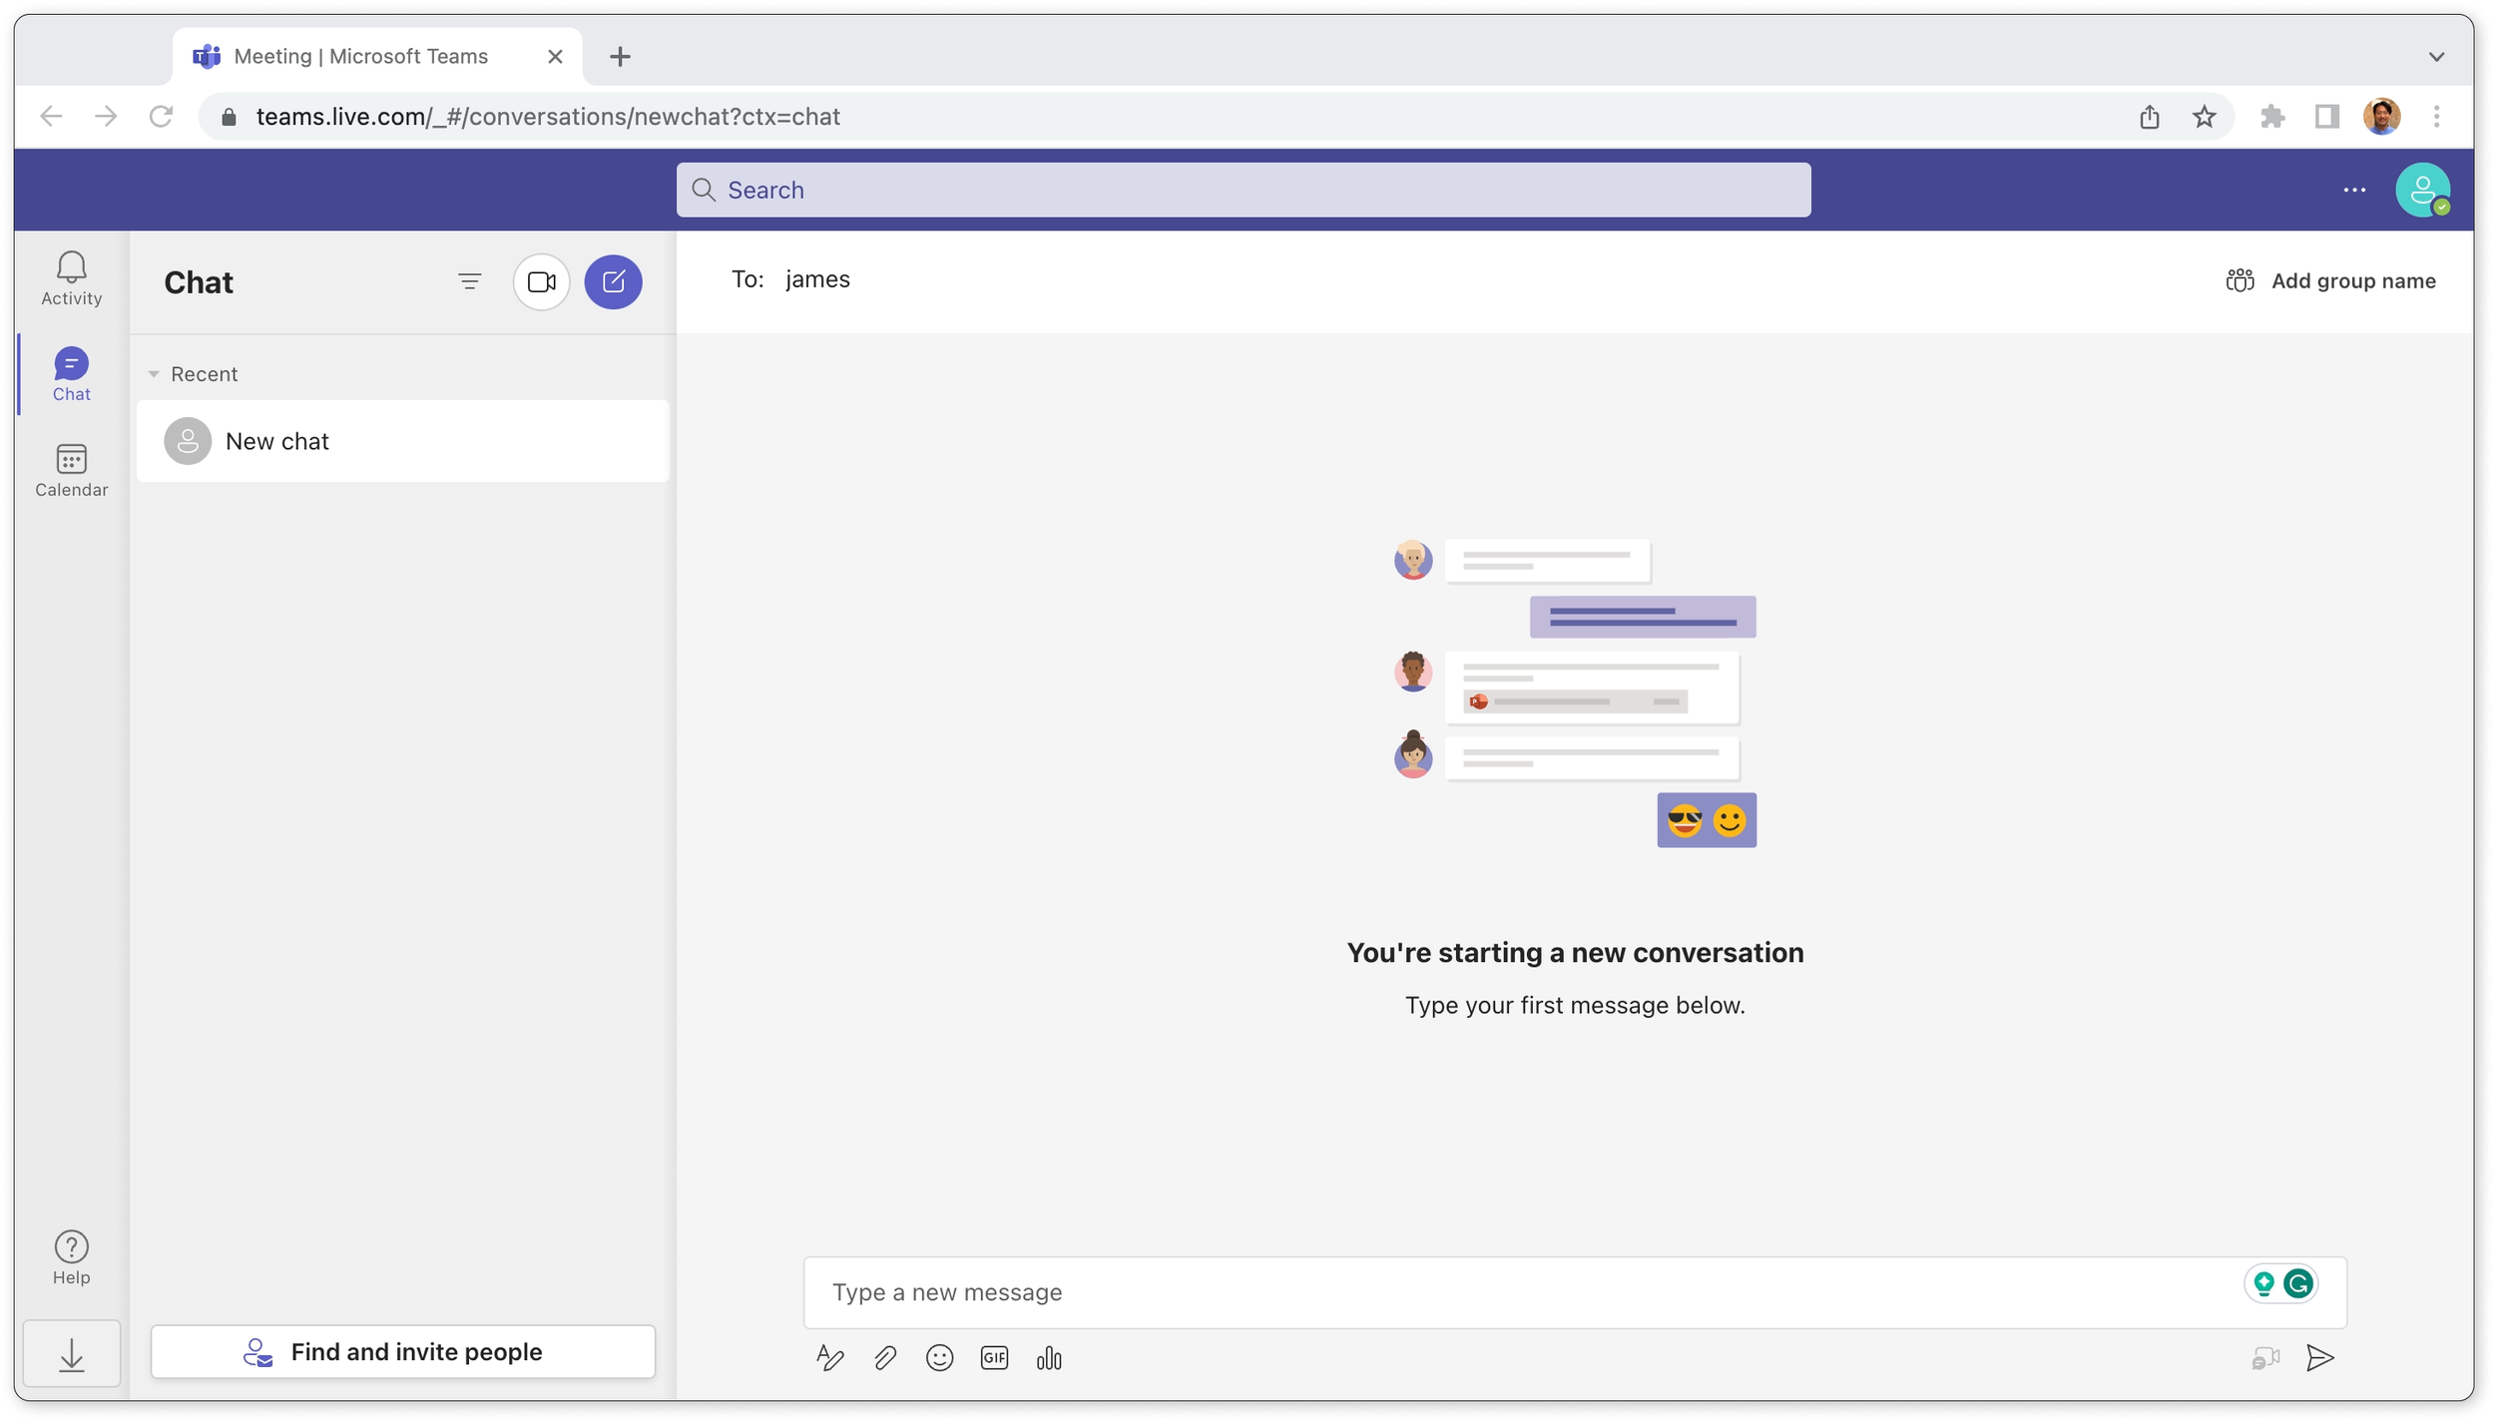This screenshot has height=1422, width=2495.
Task: Open the GIF picker
Action: pos(994,1358)
